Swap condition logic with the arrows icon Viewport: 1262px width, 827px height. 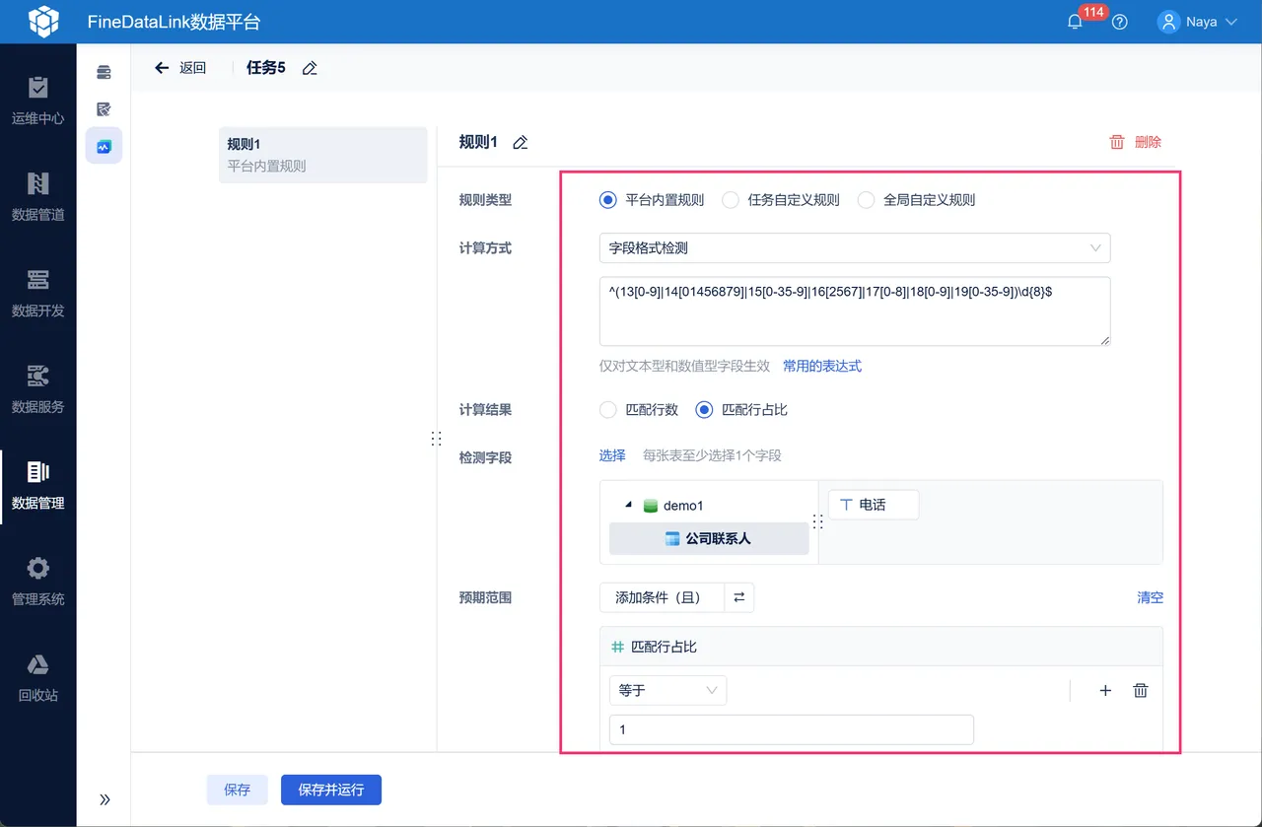pyautogui.click(x=739, y=597)
